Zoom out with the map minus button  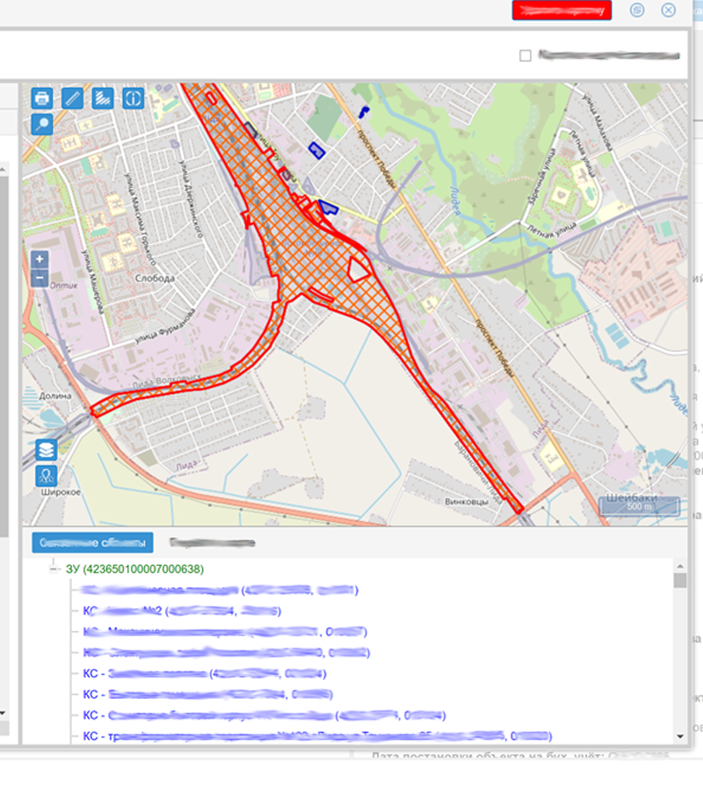click(x=40, y=278)
